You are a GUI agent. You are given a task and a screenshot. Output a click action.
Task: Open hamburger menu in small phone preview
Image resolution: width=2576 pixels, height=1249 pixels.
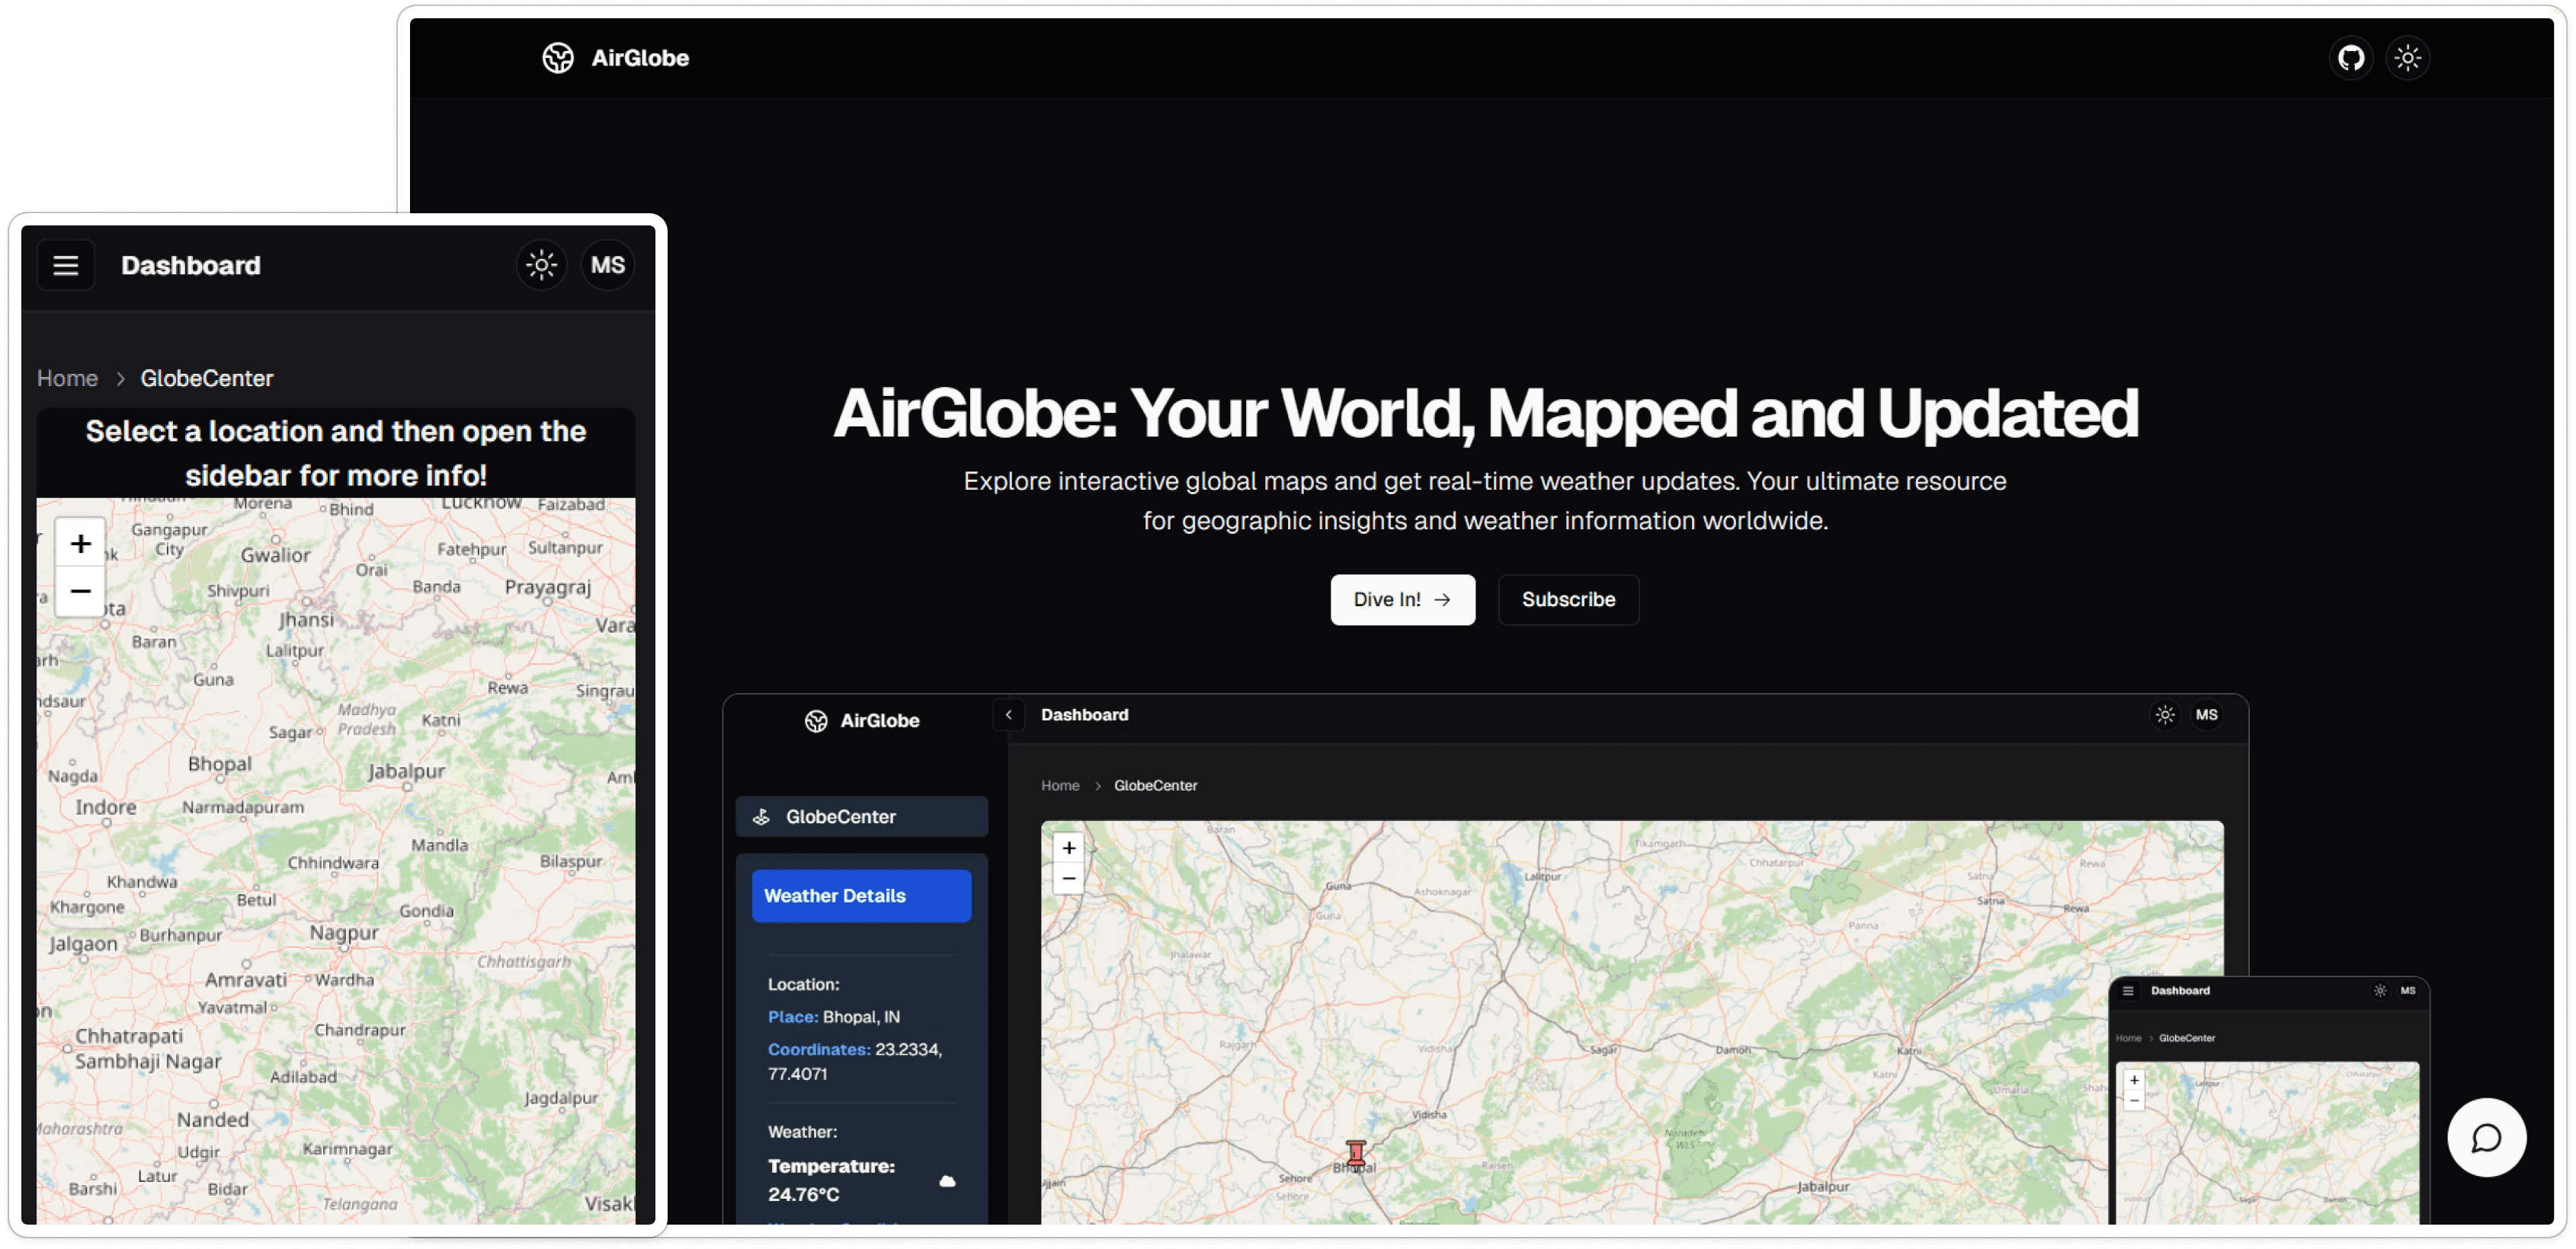(2127, 992)
